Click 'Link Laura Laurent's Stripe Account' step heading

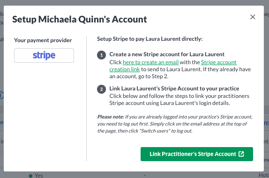click(174, 89)
